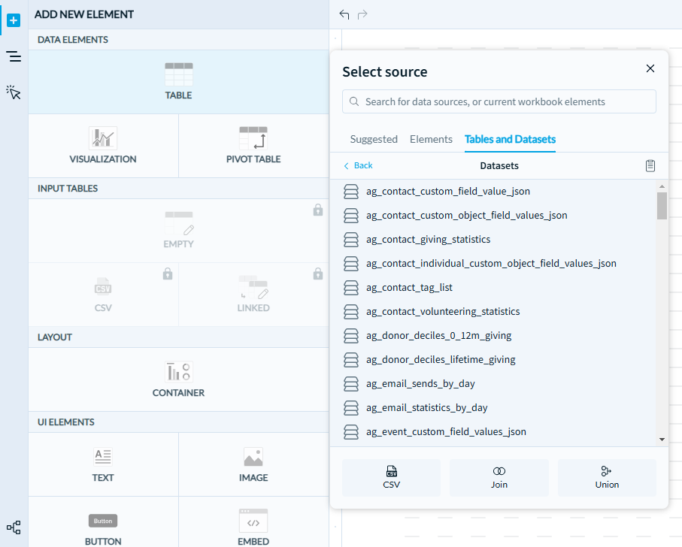Add a Table element
682x547 pixels.
(x=178, y=82)
